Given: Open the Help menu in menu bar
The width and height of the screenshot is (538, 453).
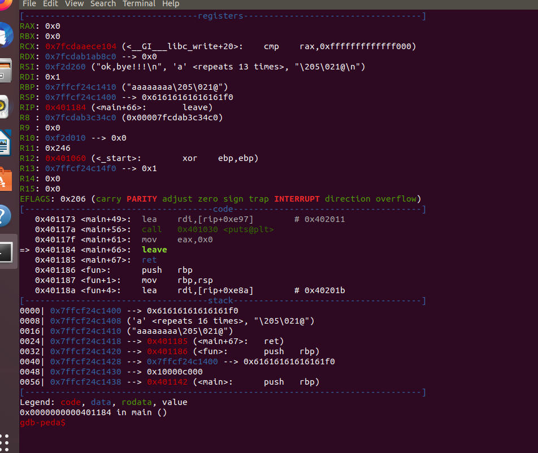Looking at the screenshot, I should (x=171, y=4).
